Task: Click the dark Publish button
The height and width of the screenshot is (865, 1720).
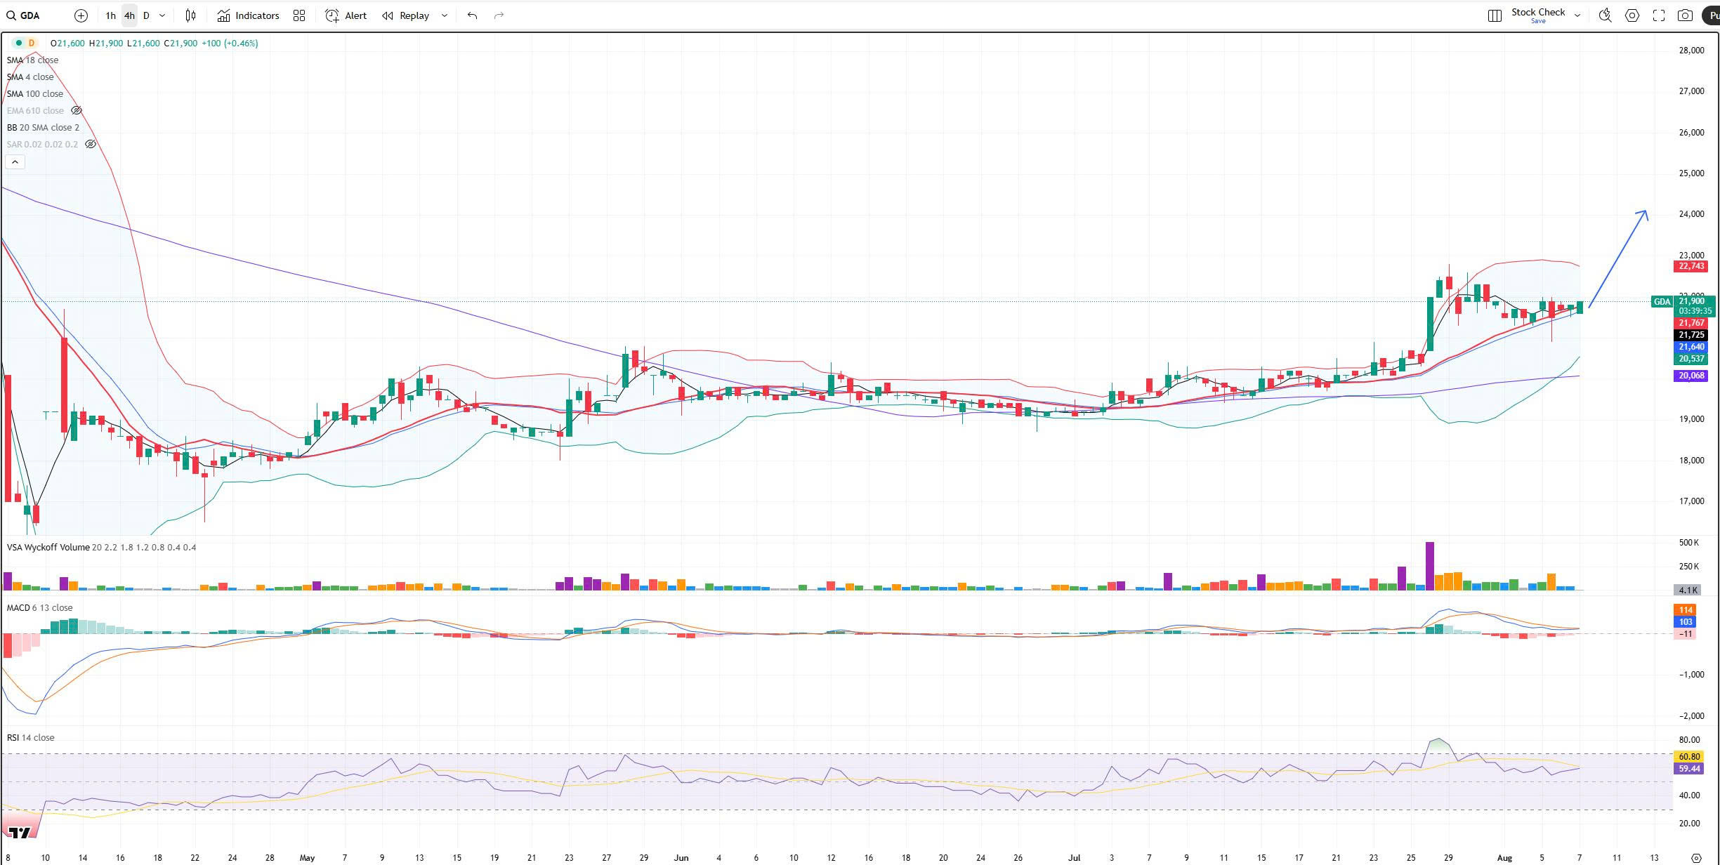Action: click(x=1711, y=15)
